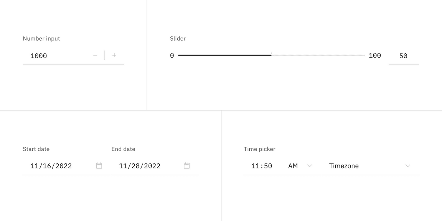
Task: Click the number field showing 1000
Action: [x=54, y=56]
